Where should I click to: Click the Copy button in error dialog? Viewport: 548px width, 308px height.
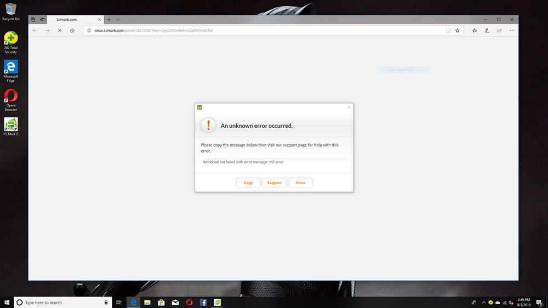pos(248,182)
